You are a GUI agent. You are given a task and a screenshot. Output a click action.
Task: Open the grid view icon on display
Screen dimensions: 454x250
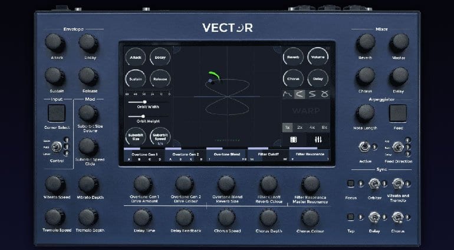pyautogui.click(x=294, y=139)
